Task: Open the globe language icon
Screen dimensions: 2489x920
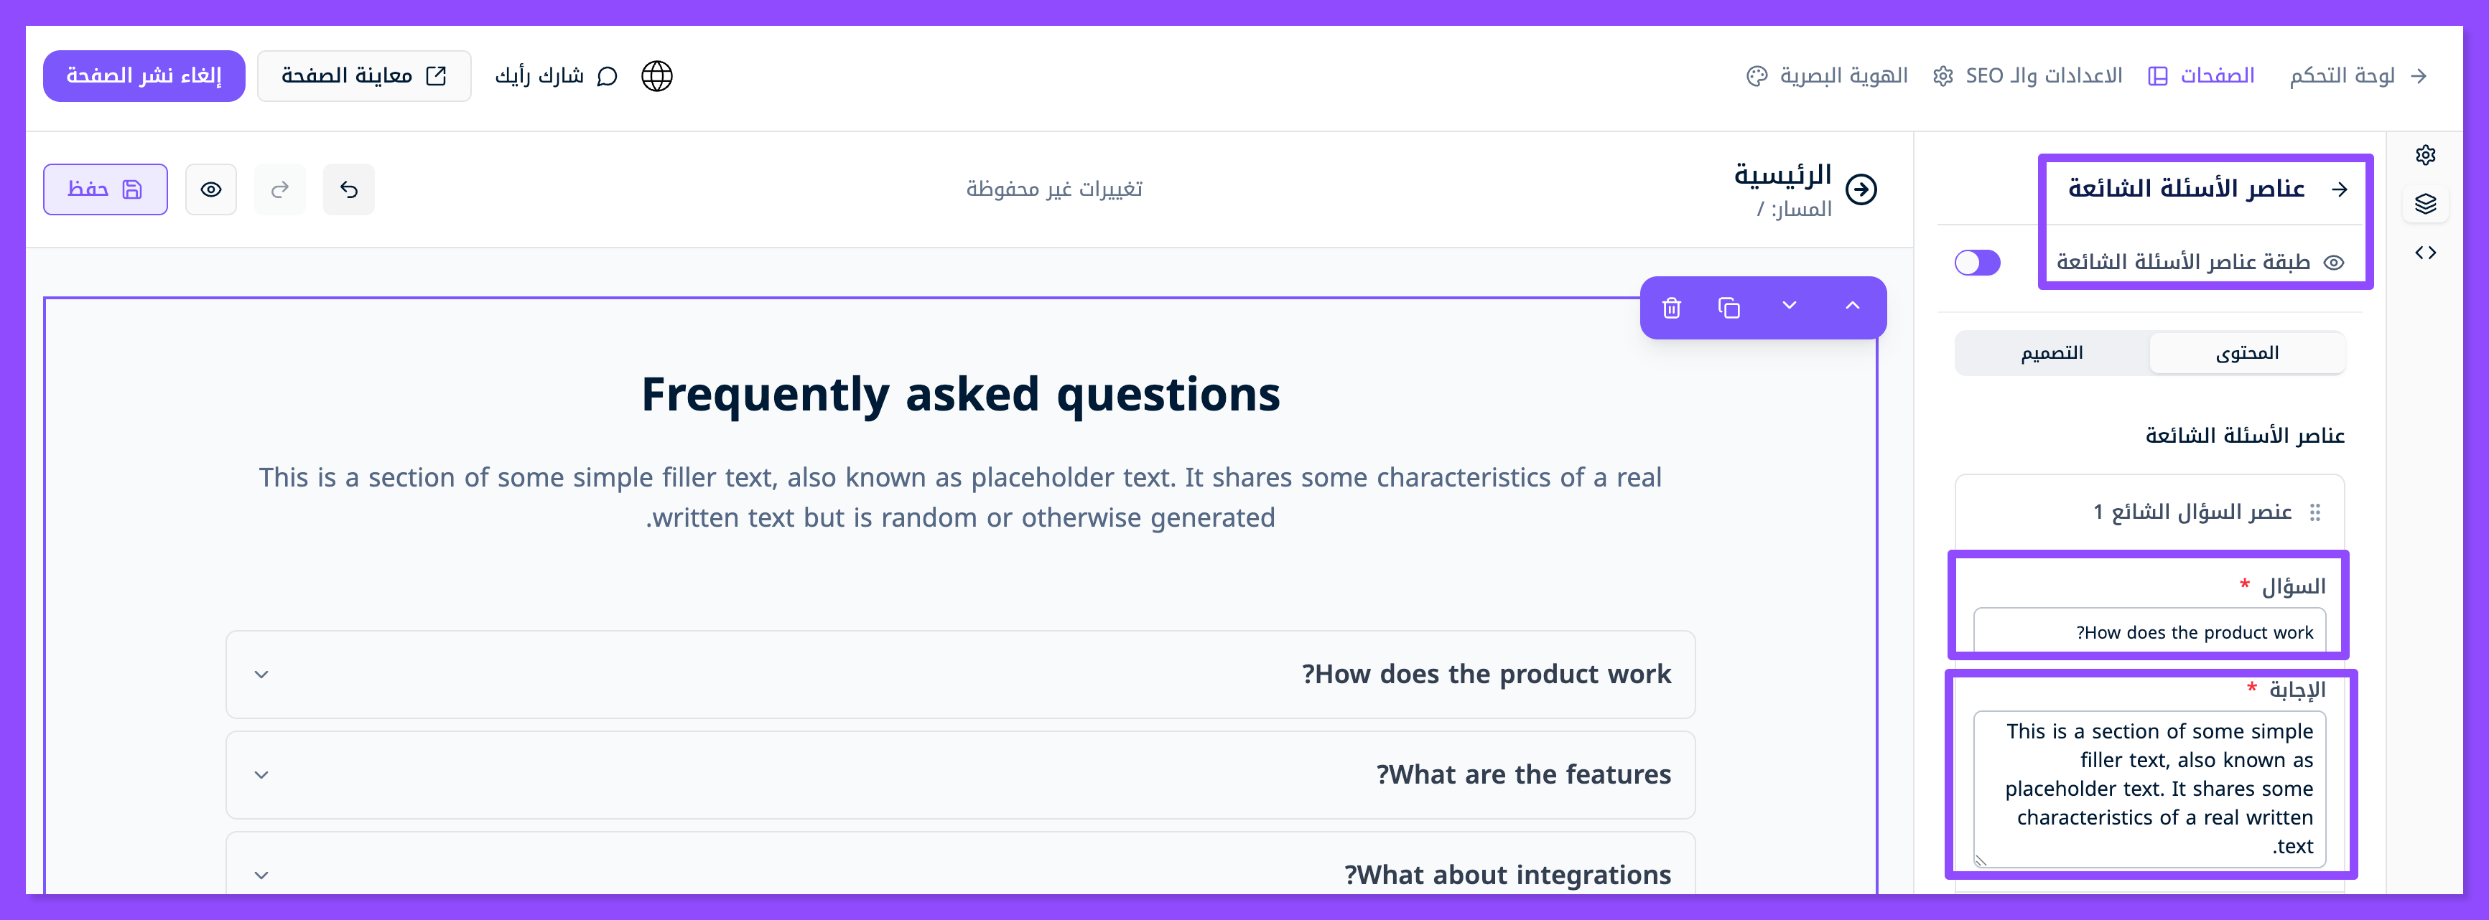Action: [x=657, y=76]
